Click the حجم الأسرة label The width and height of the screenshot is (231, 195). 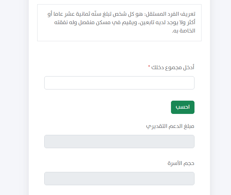(181, 163)
